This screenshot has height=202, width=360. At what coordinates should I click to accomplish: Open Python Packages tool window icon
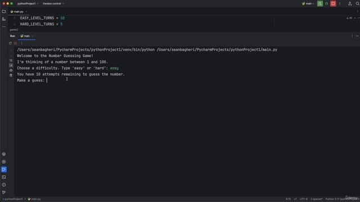(4, 154)
